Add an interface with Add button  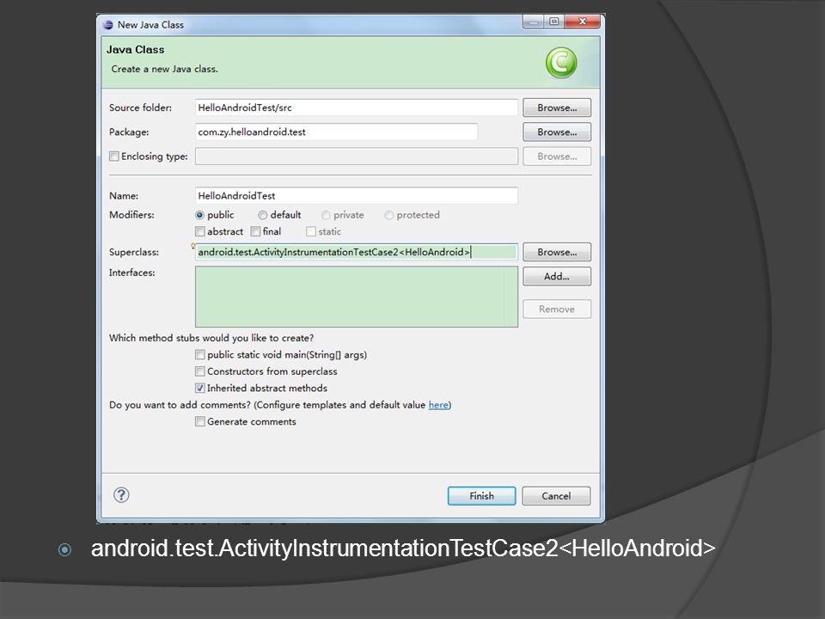[557, 276]
